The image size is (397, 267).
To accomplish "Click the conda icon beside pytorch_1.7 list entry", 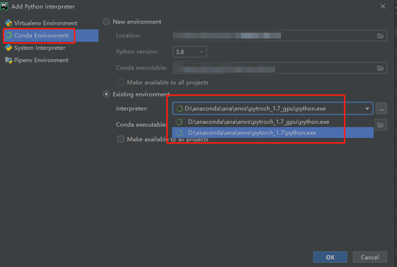I will tap(179, 133).
